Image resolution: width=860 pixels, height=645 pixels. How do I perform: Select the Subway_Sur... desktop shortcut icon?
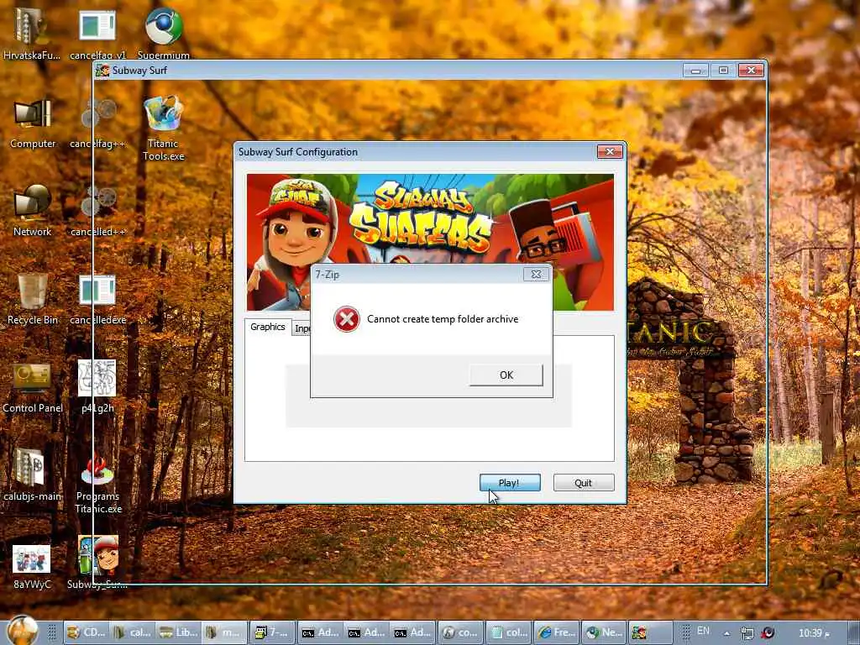(97, 562)
